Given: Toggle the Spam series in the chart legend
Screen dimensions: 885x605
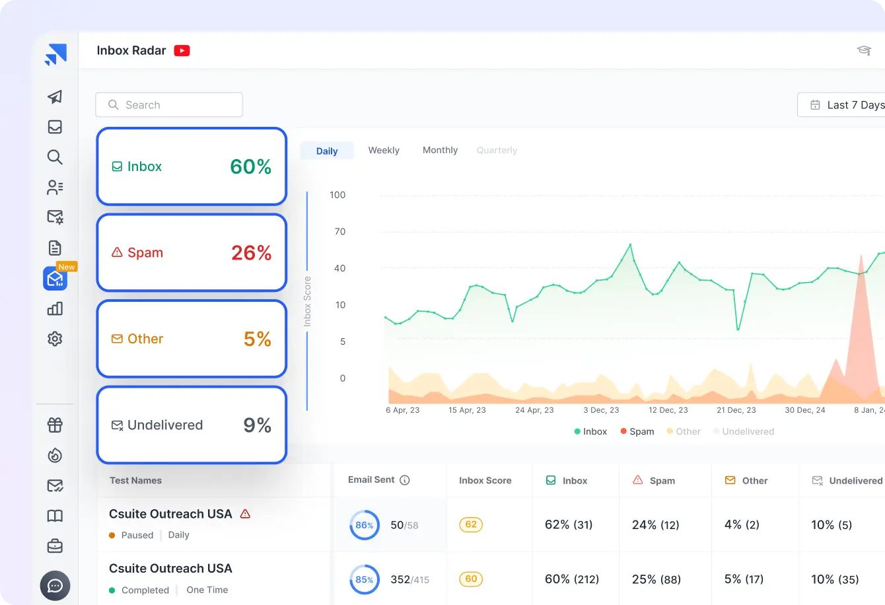Looking at the screenshot, I should pos(637,431).
